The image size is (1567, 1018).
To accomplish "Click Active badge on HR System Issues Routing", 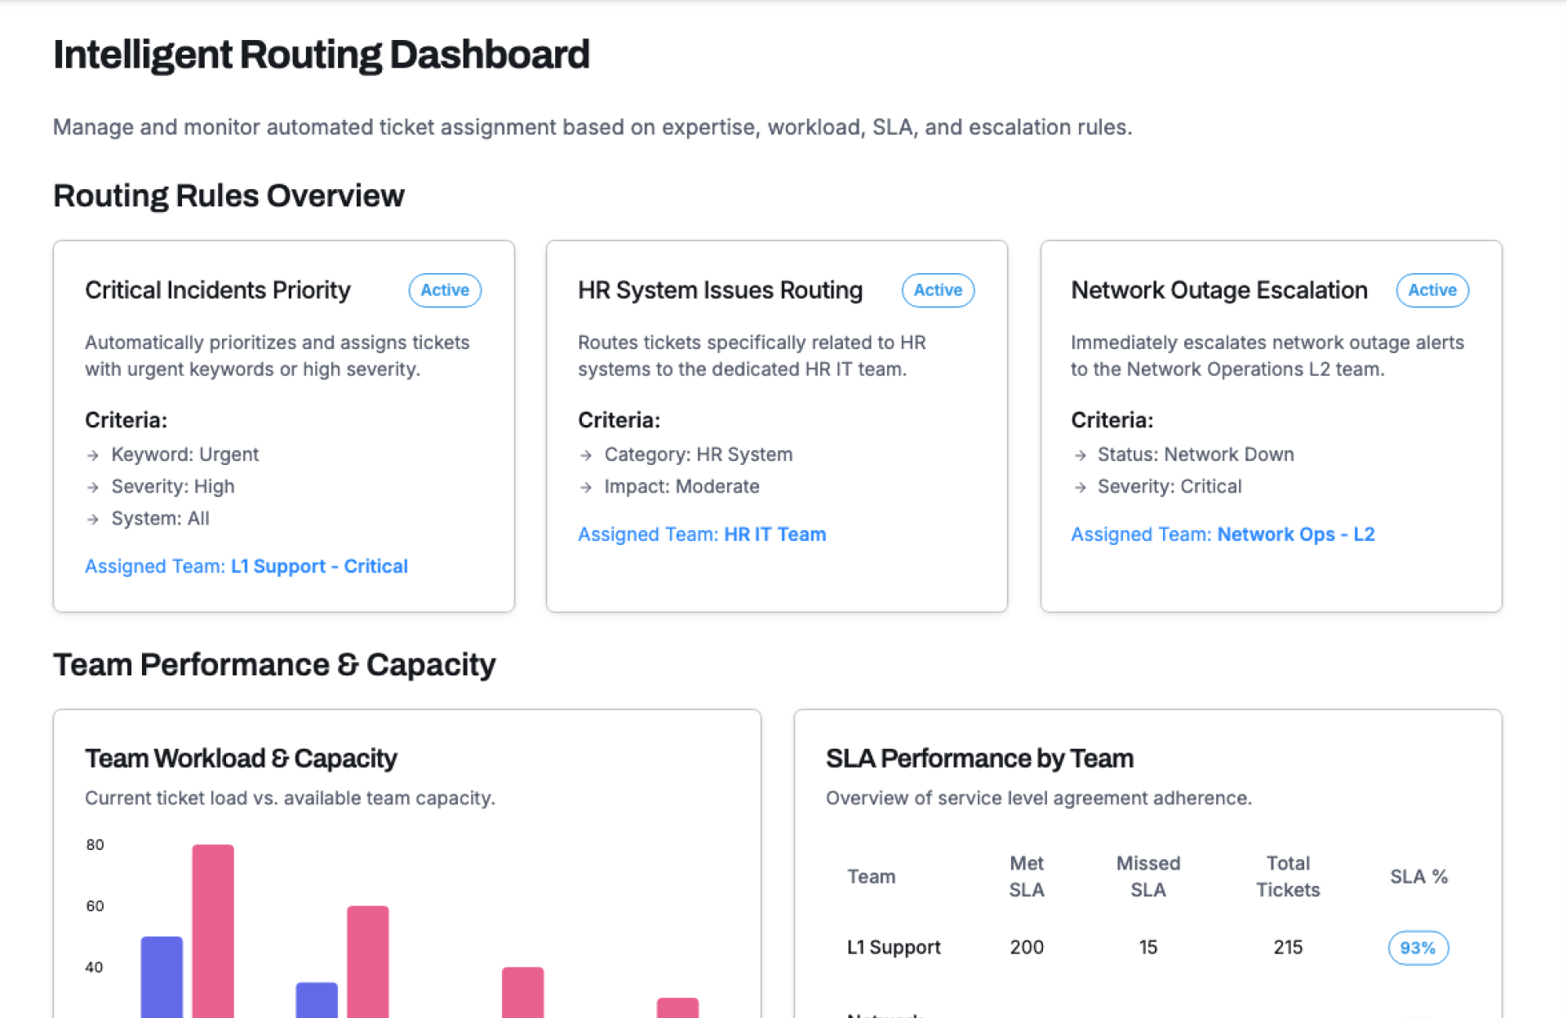I will coord(938,290).
